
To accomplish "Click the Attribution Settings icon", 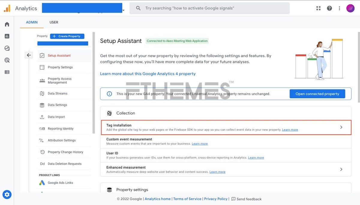I will [x=42, y=140].
